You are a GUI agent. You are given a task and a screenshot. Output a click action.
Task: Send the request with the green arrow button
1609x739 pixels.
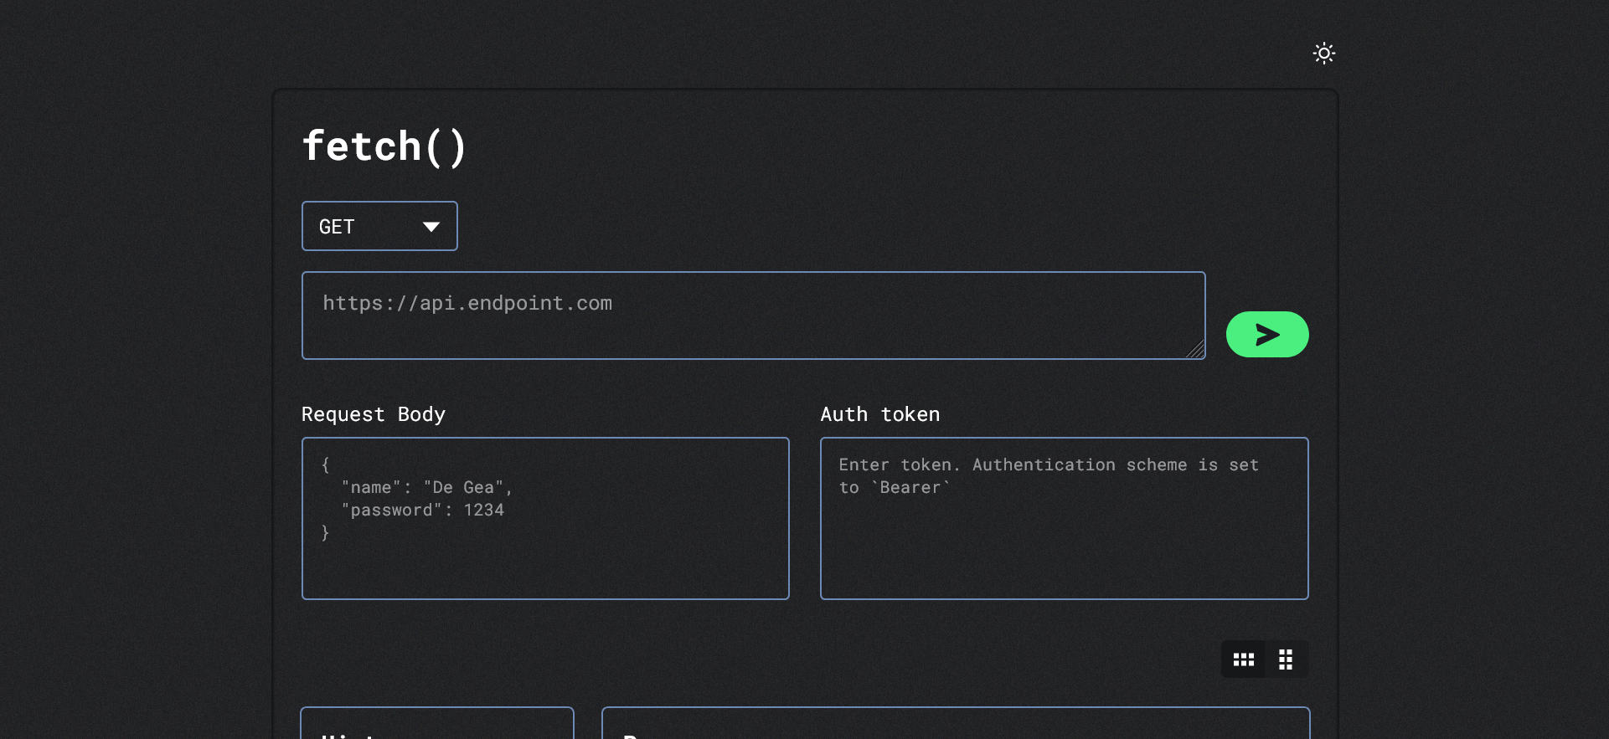point(1266,335)
